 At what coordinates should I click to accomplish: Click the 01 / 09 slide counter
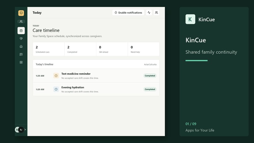click(191, 124)
